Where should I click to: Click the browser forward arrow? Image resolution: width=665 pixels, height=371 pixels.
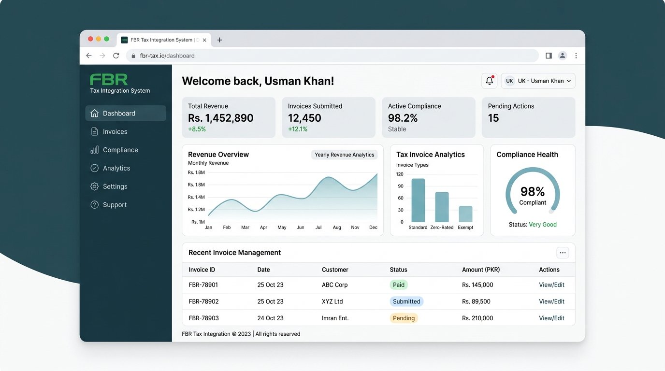point(102,56)
